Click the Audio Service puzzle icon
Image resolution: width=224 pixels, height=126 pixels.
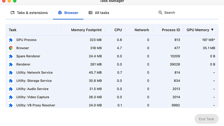tap(11, 89)
